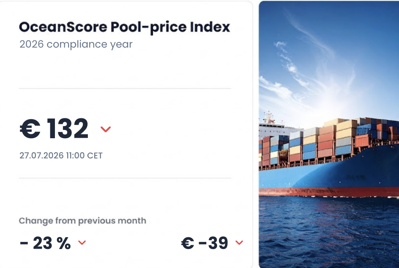Click the red chevron next to – 23 %
The image size is (399, 268).
tap(82, 242)
